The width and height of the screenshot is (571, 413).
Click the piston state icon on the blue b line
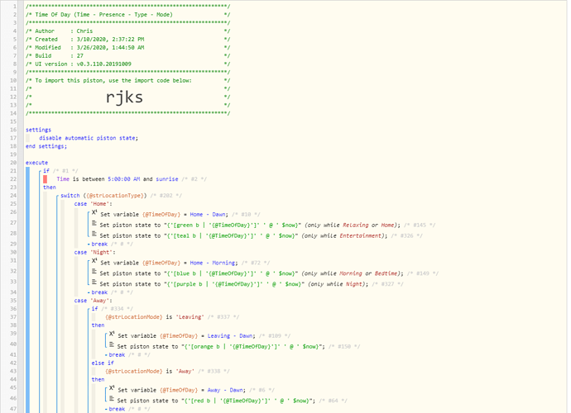[94, 272]
